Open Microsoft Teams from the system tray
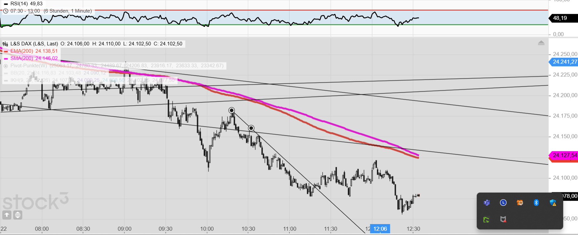The image size is (578, 235). pyautogui.click(x=487, y=203)
